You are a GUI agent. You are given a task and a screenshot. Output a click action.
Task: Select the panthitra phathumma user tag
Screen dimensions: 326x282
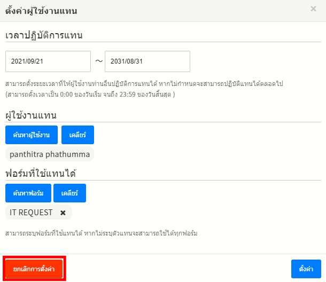click(x=50, y=154)
